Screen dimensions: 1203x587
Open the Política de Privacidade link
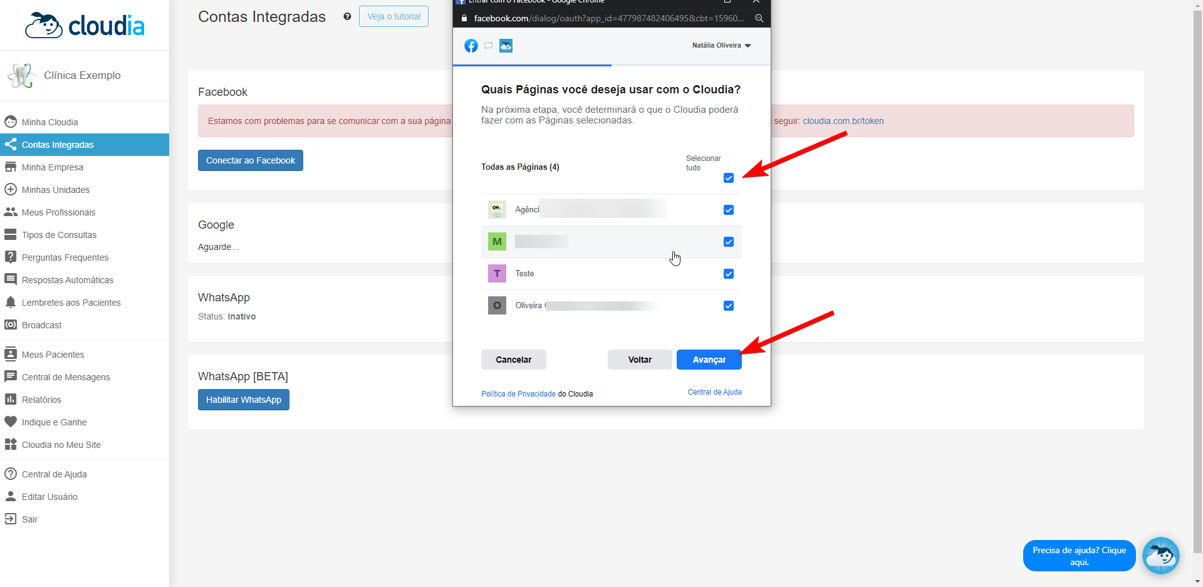pos(518,394)
